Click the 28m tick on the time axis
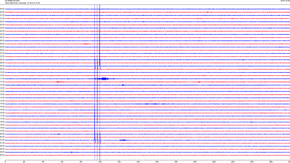Screen dimensions: 290x163 tap(271, 162)
